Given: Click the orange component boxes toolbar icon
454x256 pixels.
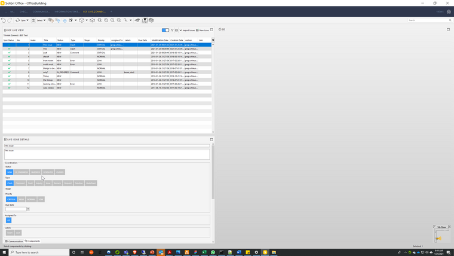Looking at the screenshot, I should click(51, 20).
